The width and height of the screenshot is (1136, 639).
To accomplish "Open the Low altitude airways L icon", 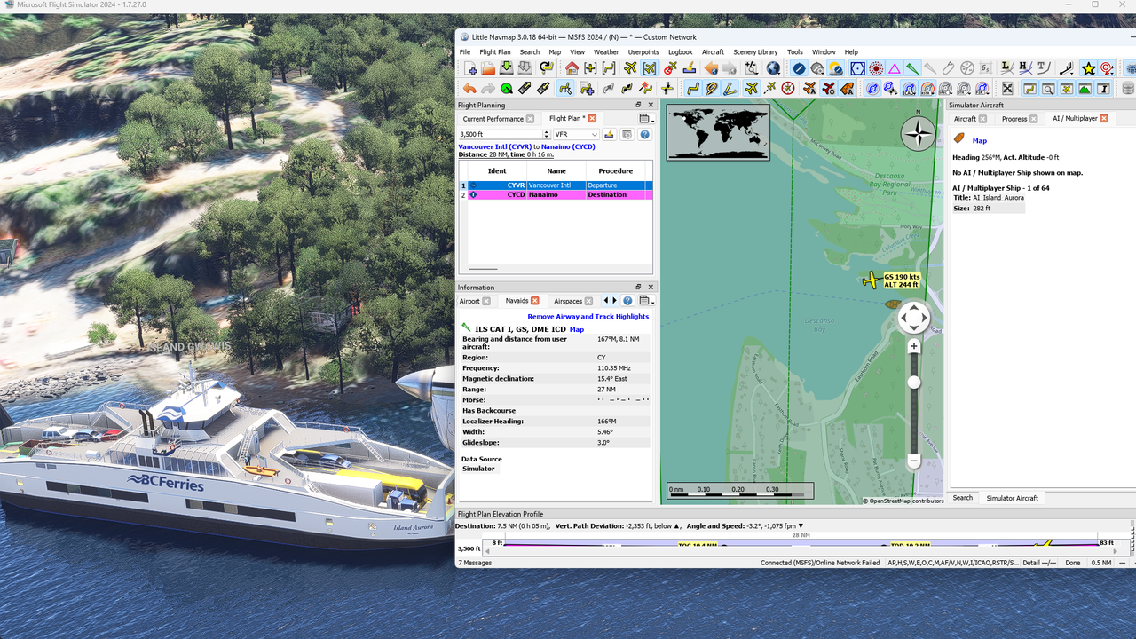I will 1006,68.
